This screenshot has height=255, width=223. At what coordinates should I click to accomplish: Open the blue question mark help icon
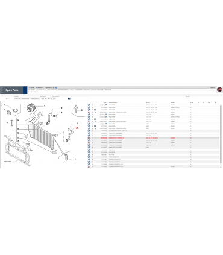coord(57,87)
